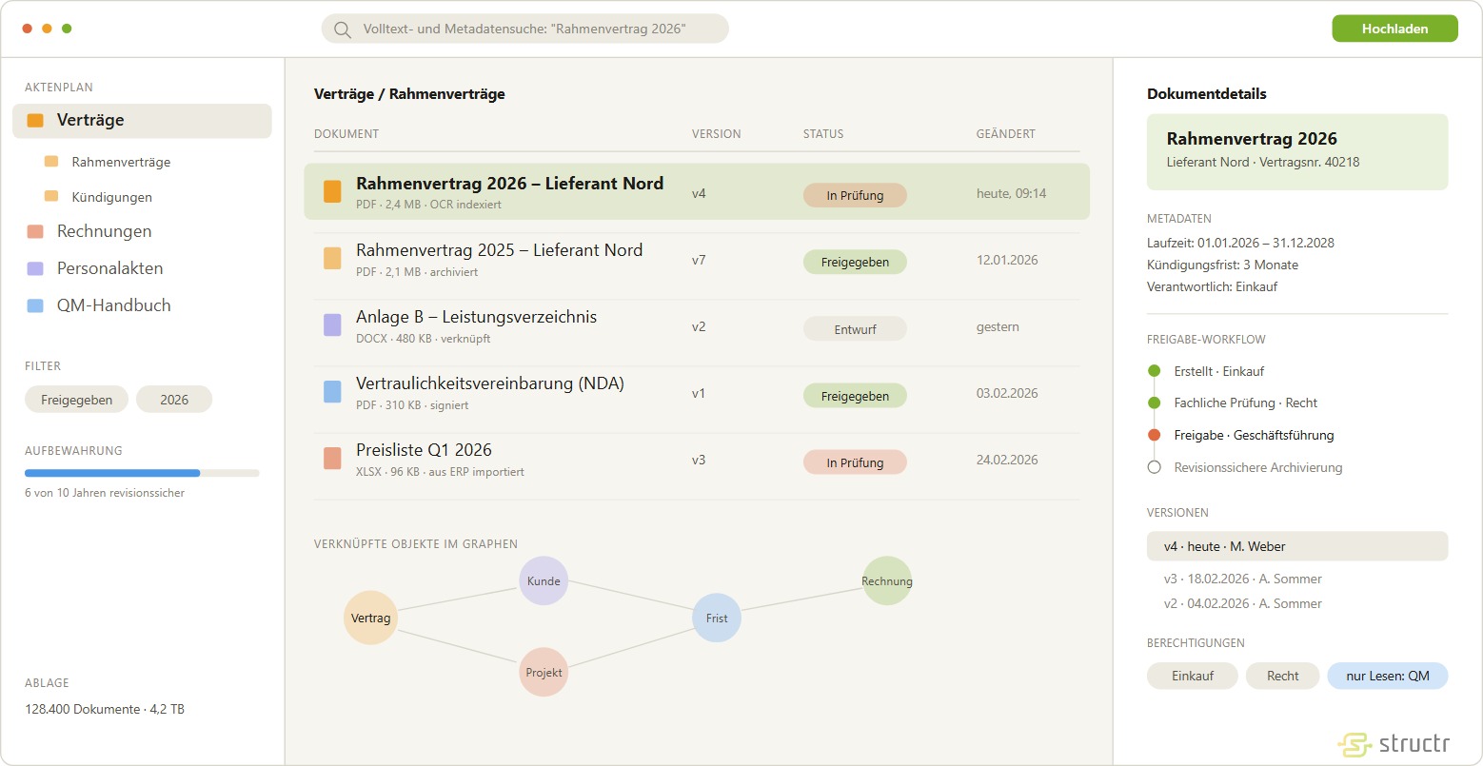The image size is (1483, 766).
Task: Select version v4 · heute · M. Weber
Action: 1297,546
